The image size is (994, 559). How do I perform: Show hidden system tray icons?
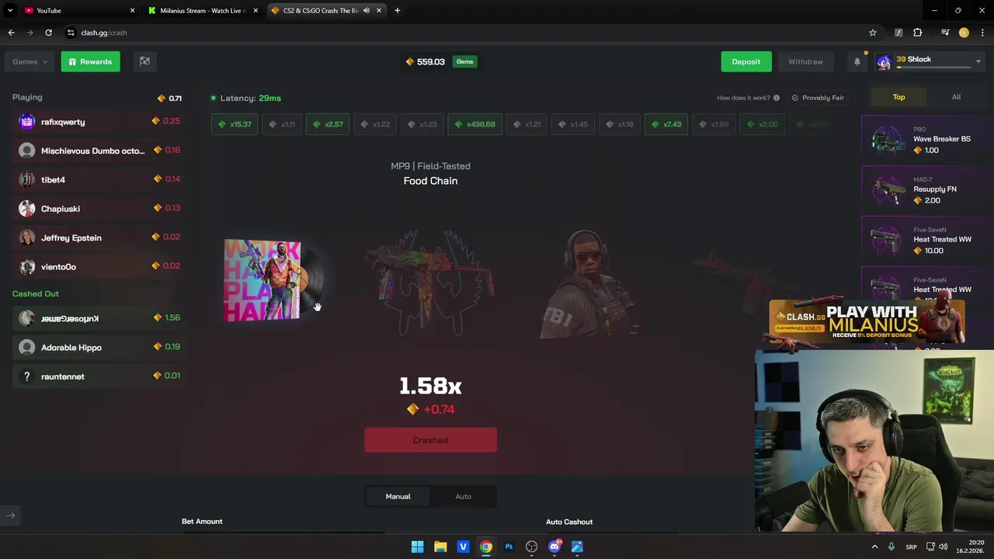pos(874,547)
